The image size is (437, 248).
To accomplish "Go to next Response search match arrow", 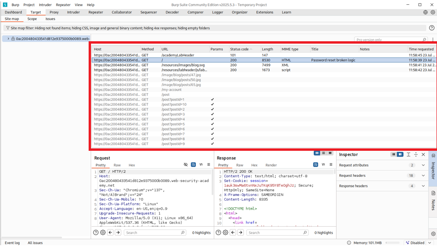I will 240,232.
